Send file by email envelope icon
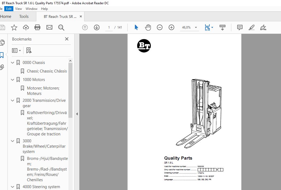The width and height of the screenshot is (281, 190). (49, 27)
